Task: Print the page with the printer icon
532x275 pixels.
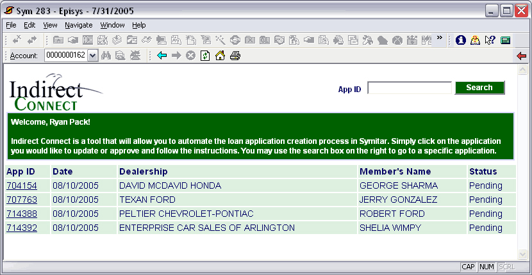Action: 235,56
